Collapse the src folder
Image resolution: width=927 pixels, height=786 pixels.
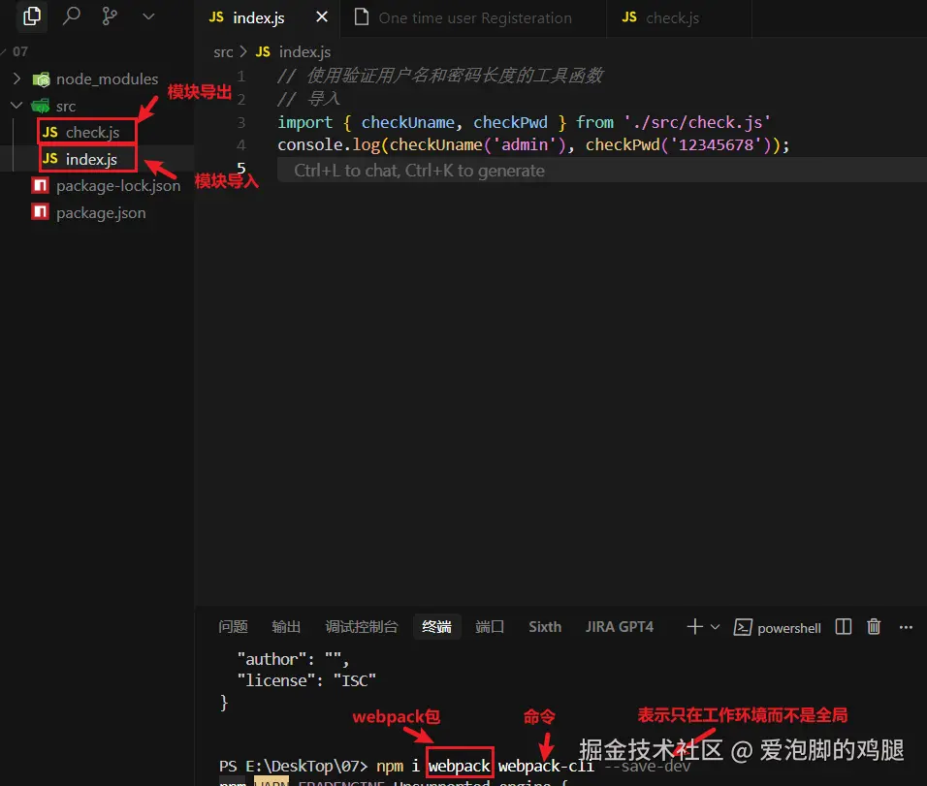coord(16,106)
